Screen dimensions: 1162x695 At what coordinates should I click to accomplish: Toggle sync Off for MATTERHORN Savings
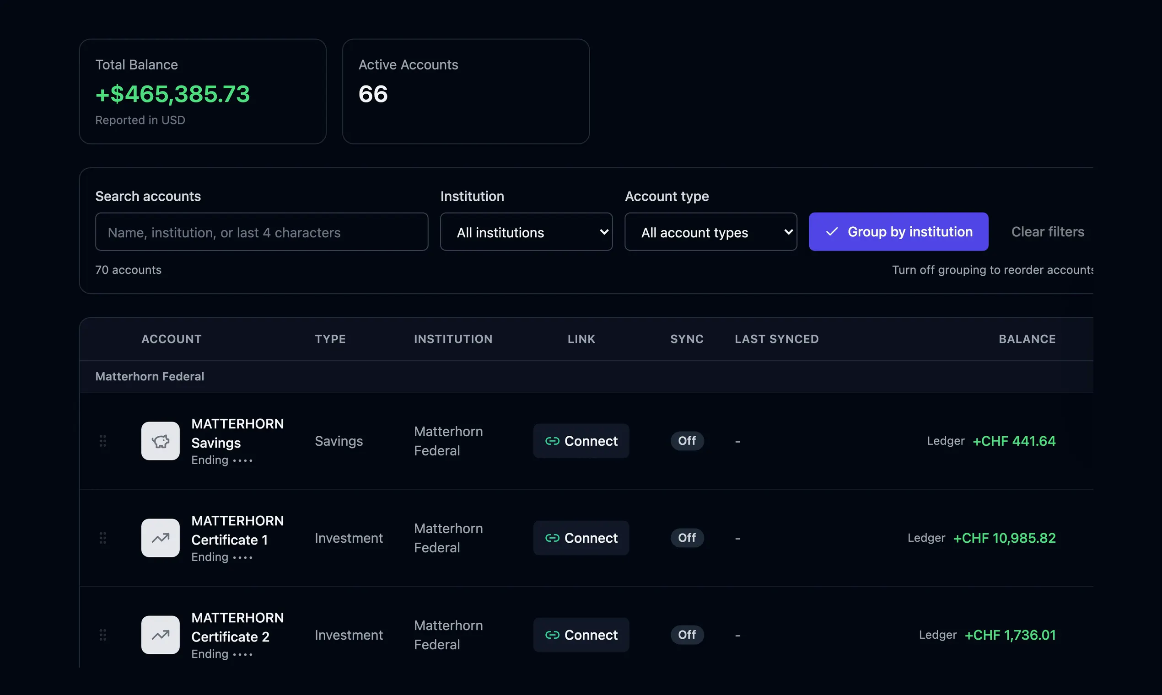686,441
